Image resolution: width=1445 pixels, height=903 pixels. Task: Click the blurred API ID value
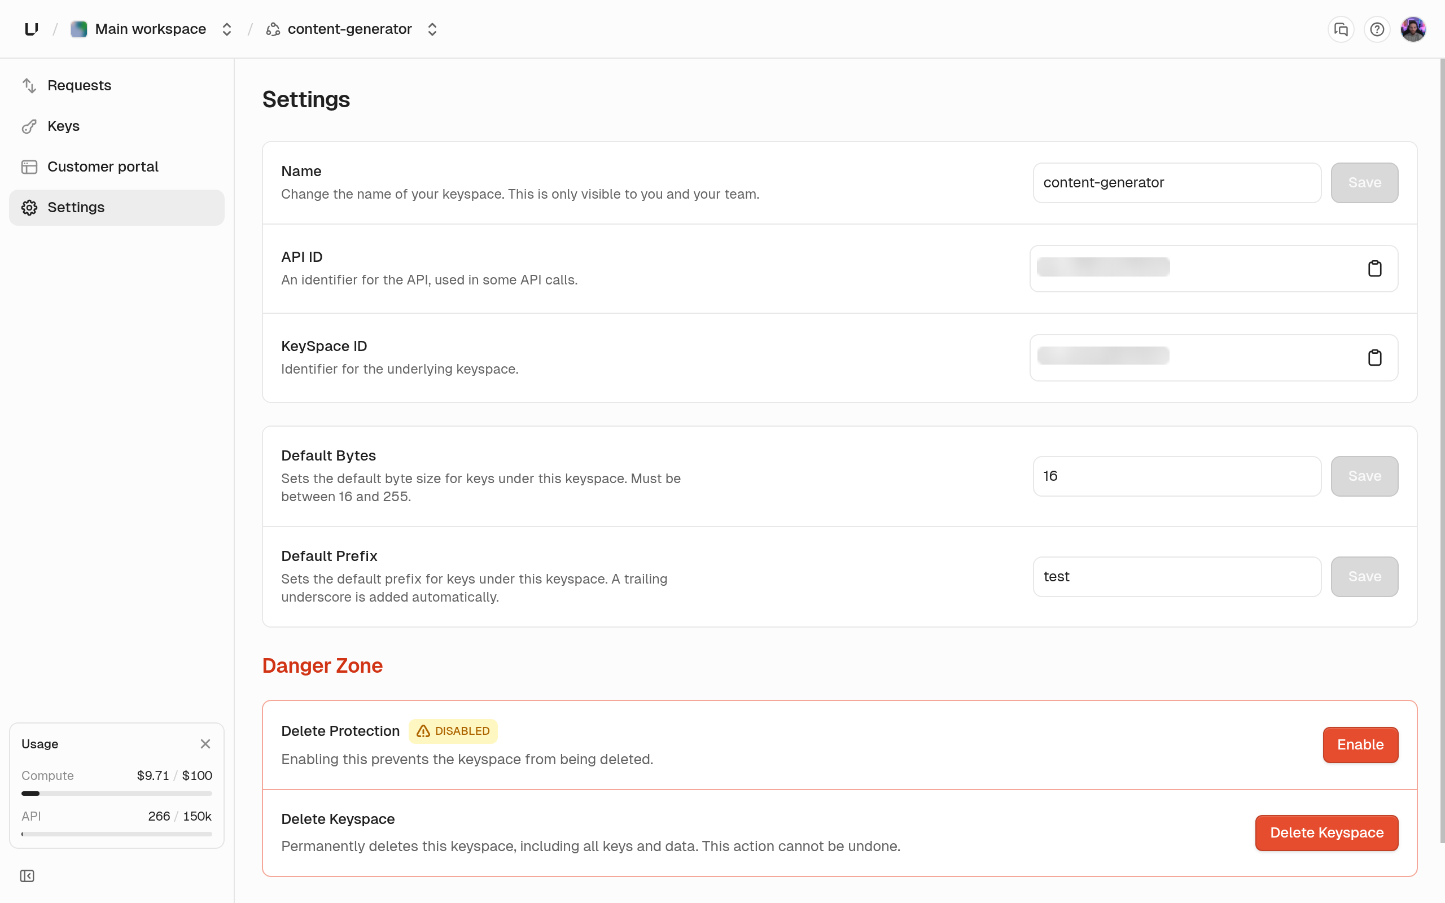[1104, 267]
